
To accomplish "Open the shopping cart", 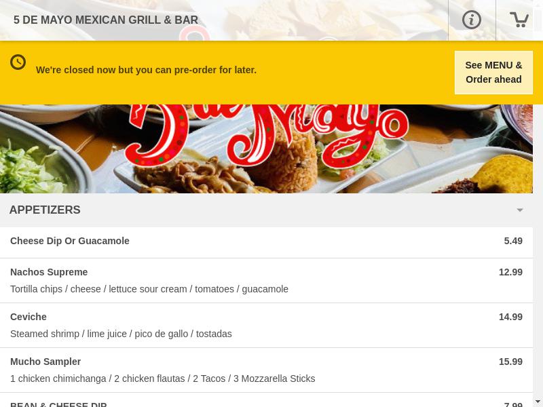I will pos(519,20).
